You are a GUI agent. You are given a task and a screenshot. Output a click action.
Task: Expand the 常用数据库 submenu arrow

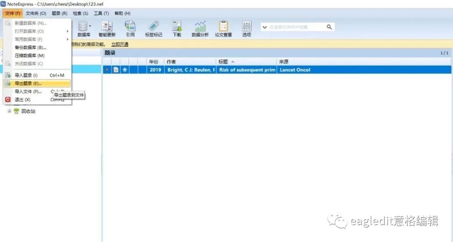tap(68, 39)
